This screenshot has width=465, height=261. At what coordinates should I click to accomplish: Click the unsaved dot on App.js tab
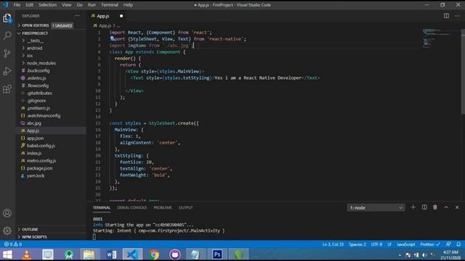coord(121,16)
